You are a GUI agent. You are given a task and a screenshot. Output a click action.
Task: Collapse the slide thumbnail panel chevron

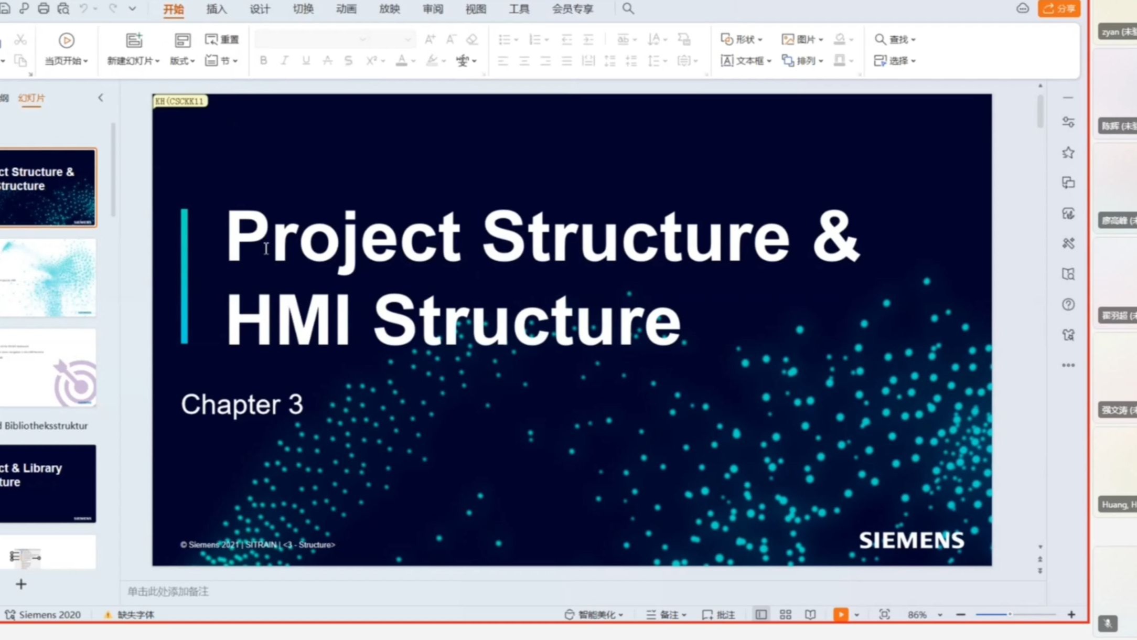[101, 98]
